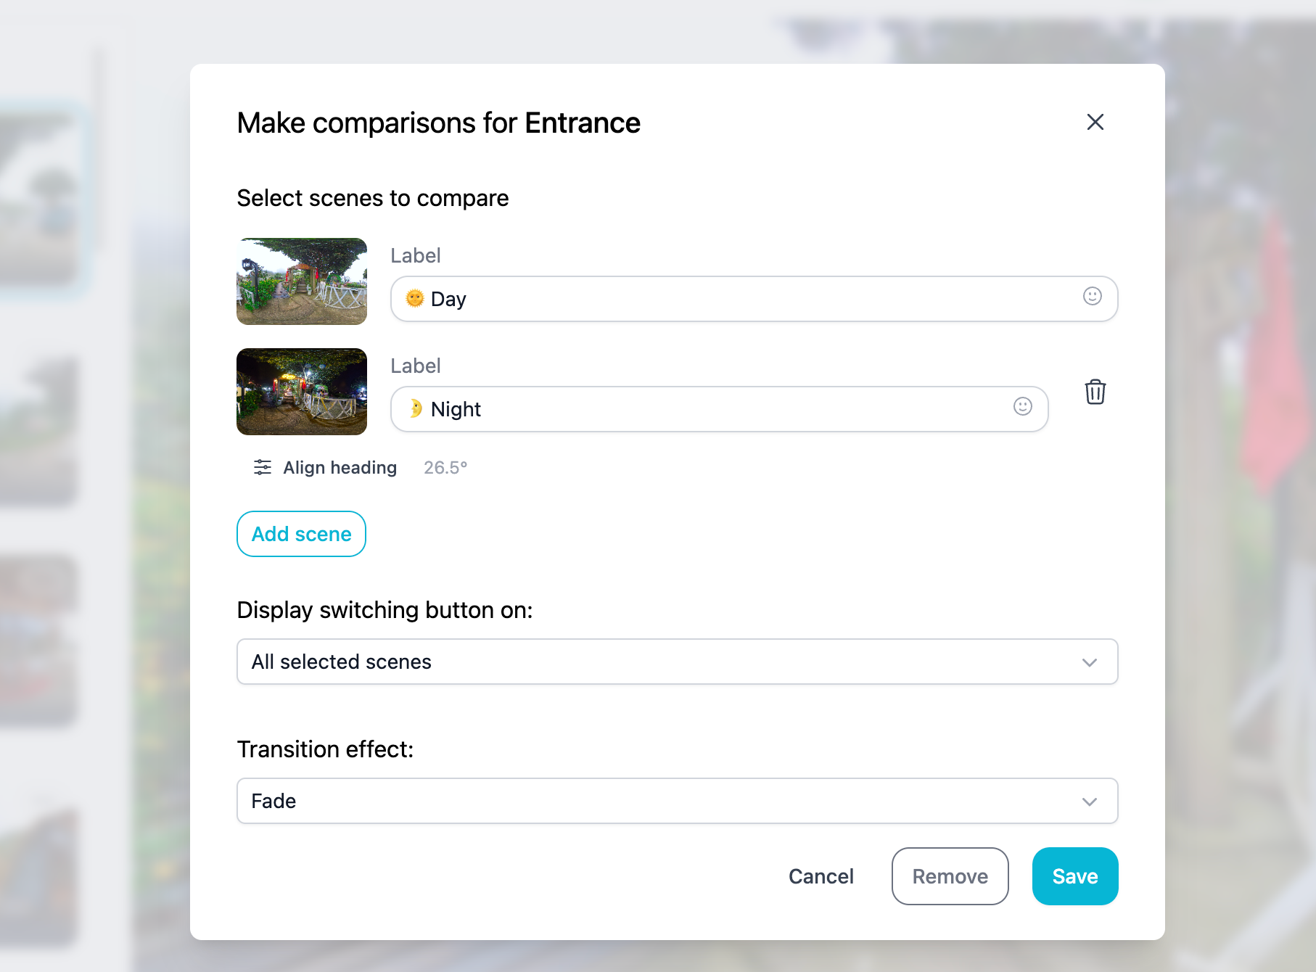Open the Align heading control
This screenshot has width=1316, height=972.
point(340,468)
